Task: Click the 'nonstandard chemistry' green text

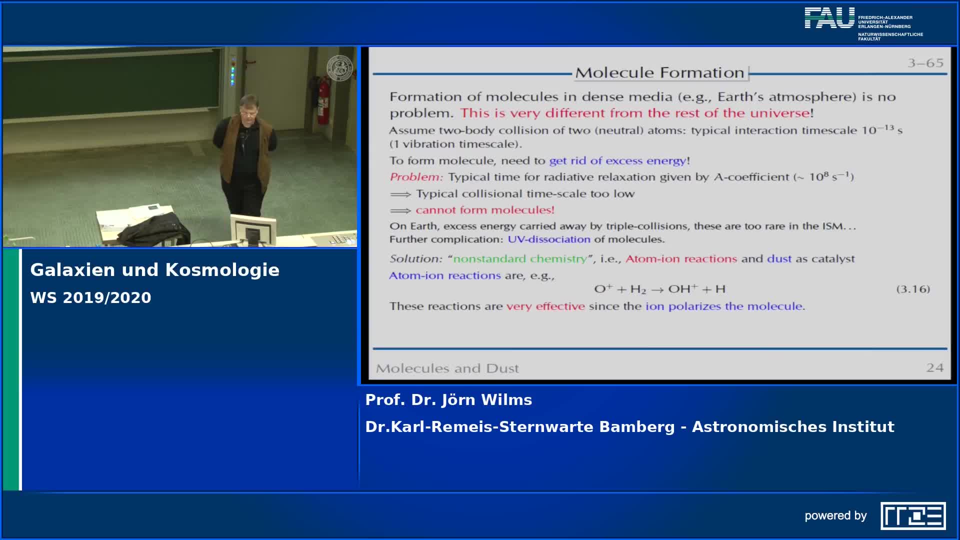Action: click(519, 259)
